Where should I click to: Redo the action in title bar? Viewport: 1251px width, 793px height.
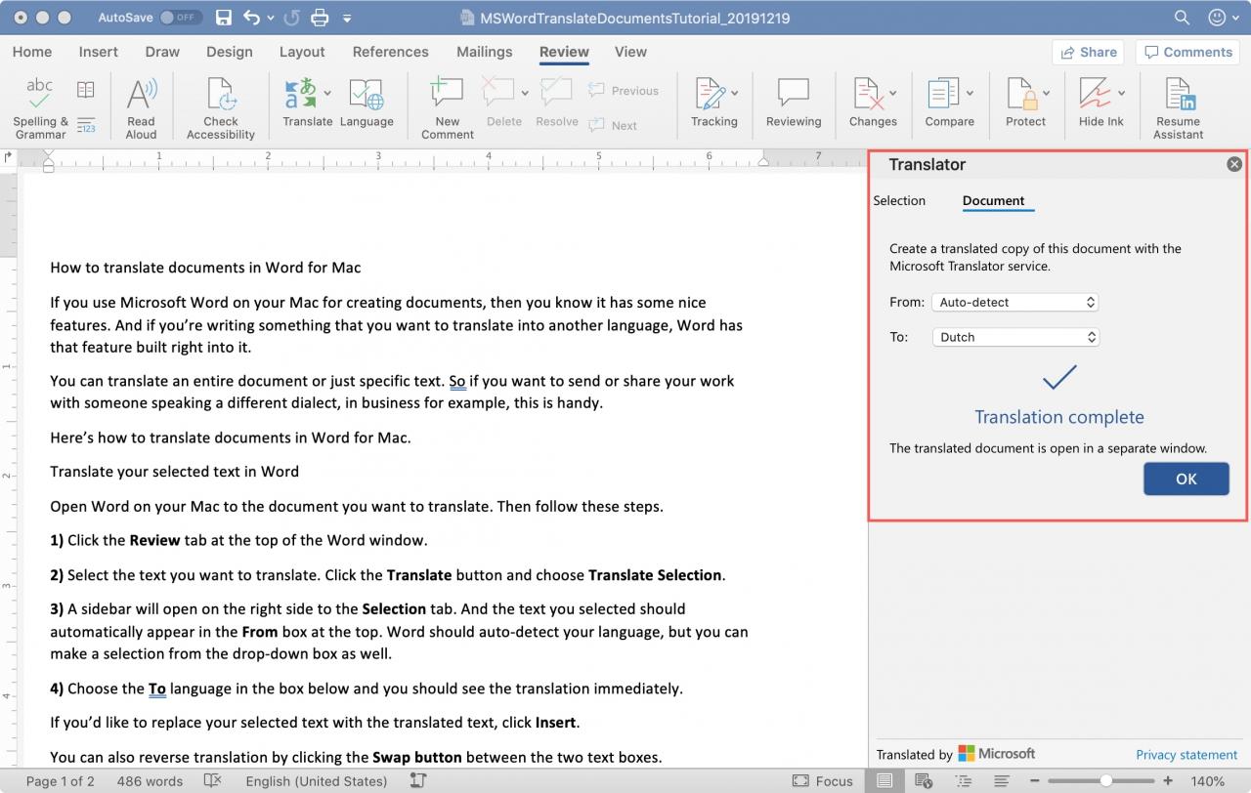291,18
